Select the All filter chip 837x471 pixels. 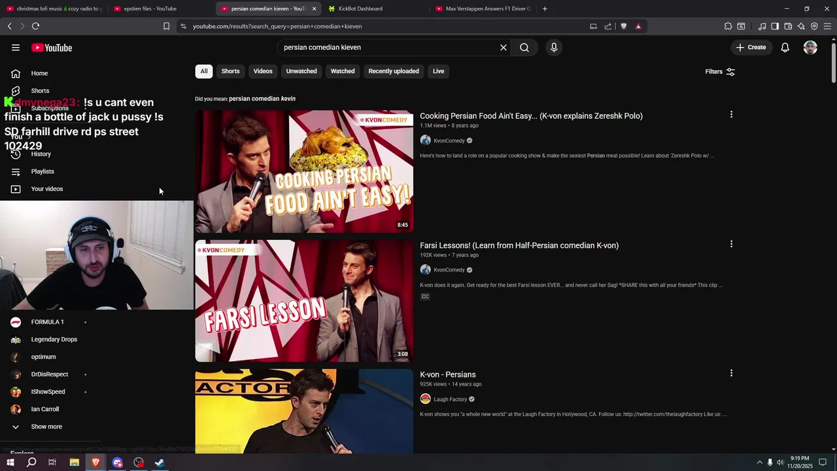[204, 71]
